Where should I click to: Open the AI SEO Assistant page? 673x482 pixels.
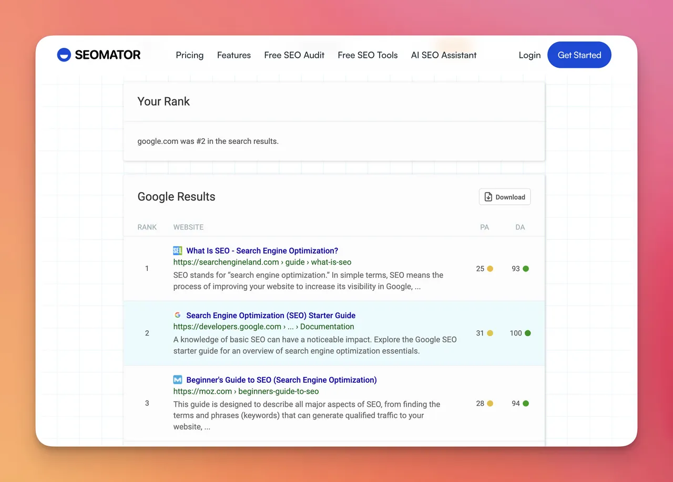(444, 55)
